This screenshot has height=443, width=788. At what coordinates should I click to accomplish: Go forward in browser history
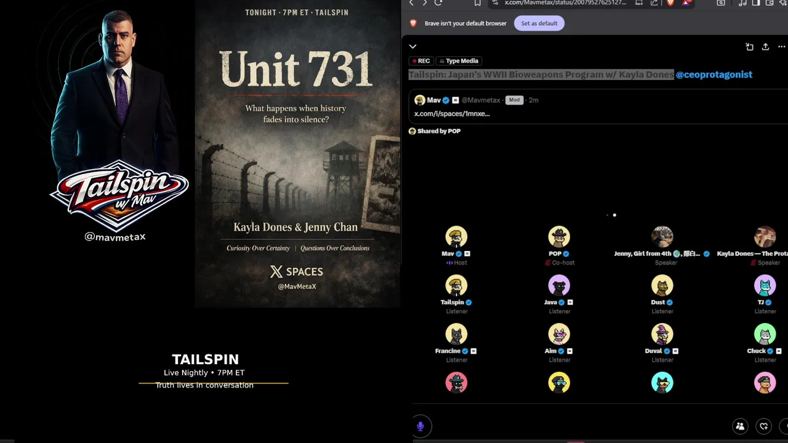(x=425, y=2)
